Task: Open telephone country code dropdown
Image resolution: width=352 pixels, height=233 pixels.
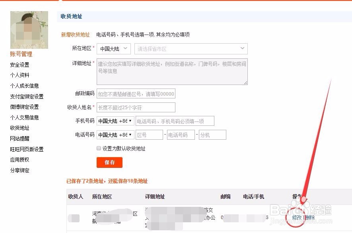Action: (115, 135)
